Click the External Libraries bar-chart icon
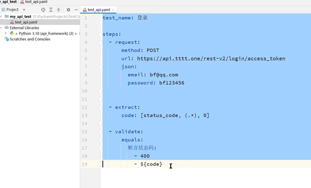This screenshot has height=188, width=311. [x=7, y=28]
